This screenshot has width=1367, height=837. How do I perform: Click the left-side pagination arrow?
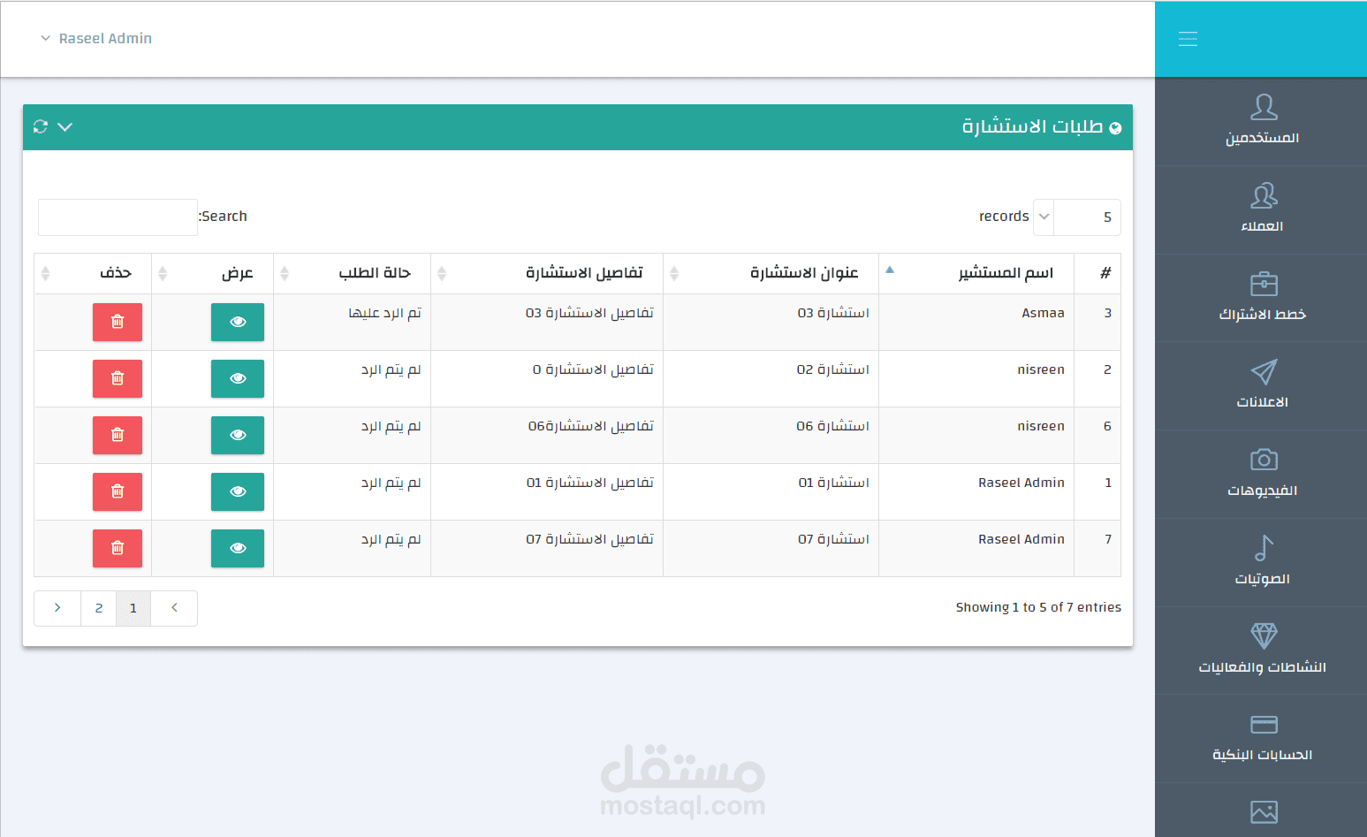click(x=57, y=608)
